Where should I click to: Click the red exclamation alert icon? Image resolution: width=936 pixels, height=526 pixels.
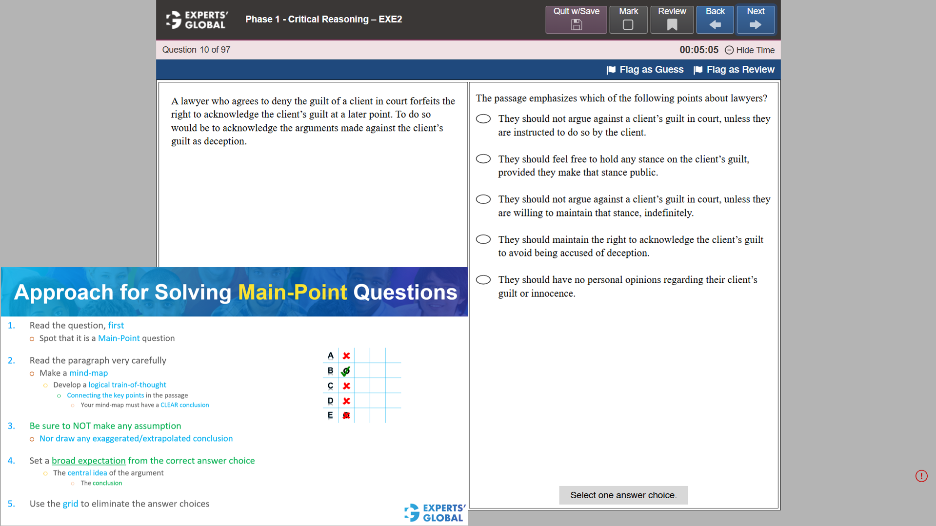point(921,476)
